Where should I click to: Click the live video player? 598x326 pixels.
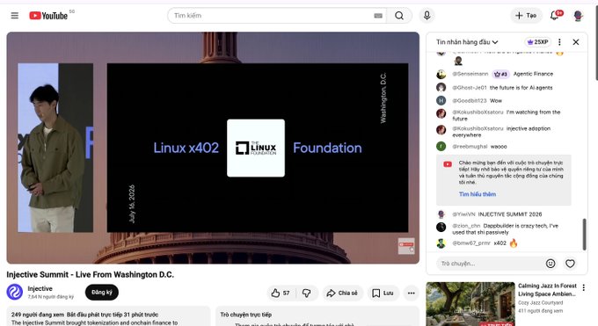pyautogui.click(x=213, y=148)
